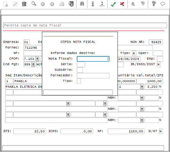
Task: Click the magnifying glass search icon
Action: pyautogui.click(x=34, y=4)
